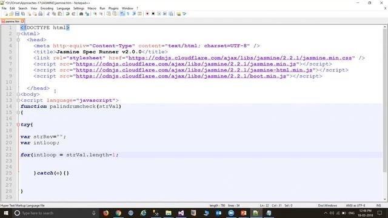Follow the boot.min.js link on line 9

pyautogui.click(x=181, y=76)
